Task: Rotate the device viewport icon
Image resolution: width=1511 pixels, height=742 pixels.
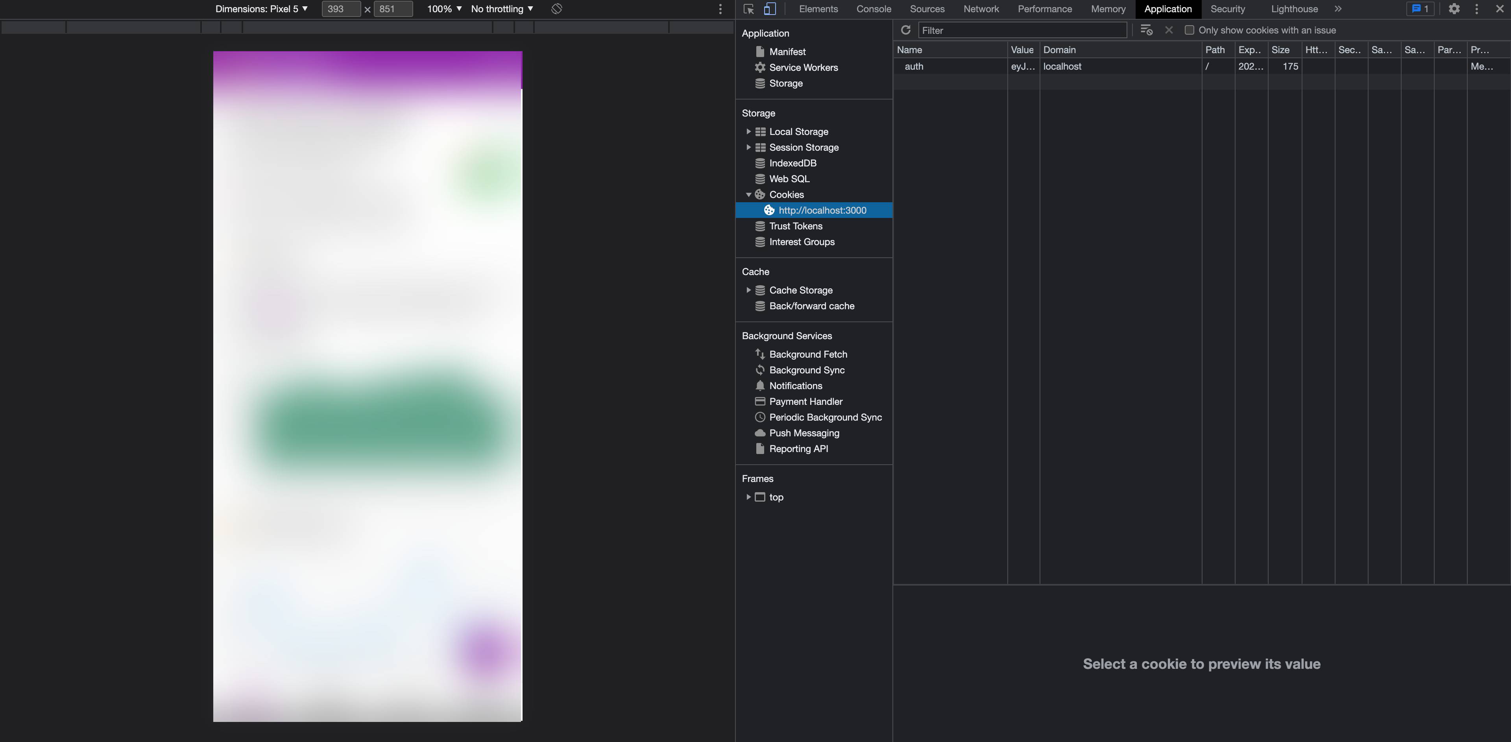Action: 557,9
